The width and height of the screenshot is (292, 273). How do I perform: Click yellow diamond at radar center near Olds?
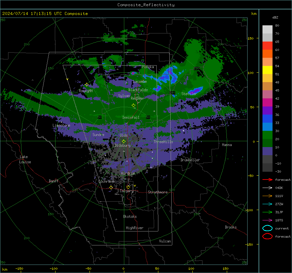coord(124,141)
